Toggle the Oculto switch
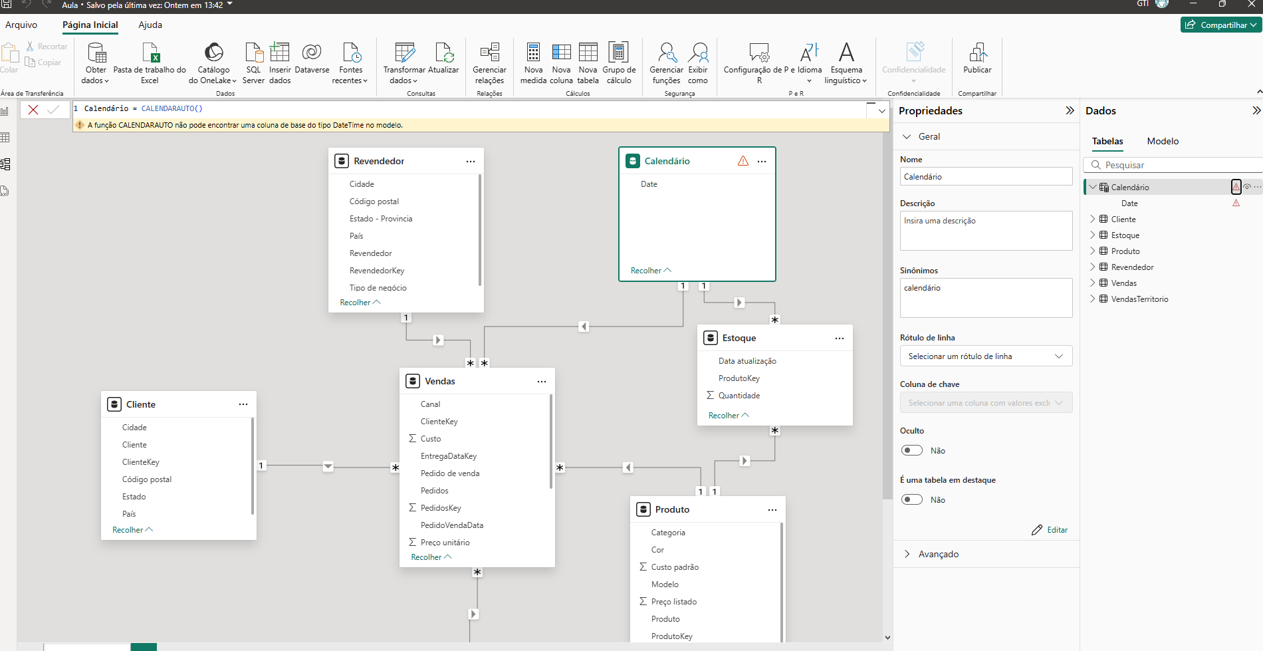The height and width of the screenshot is (651, 1263). coord(912,450)
